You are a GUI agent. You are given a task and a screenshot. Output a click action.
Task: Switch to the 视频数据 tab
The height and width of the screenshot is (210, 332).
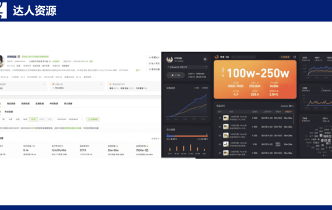(26, 103)
